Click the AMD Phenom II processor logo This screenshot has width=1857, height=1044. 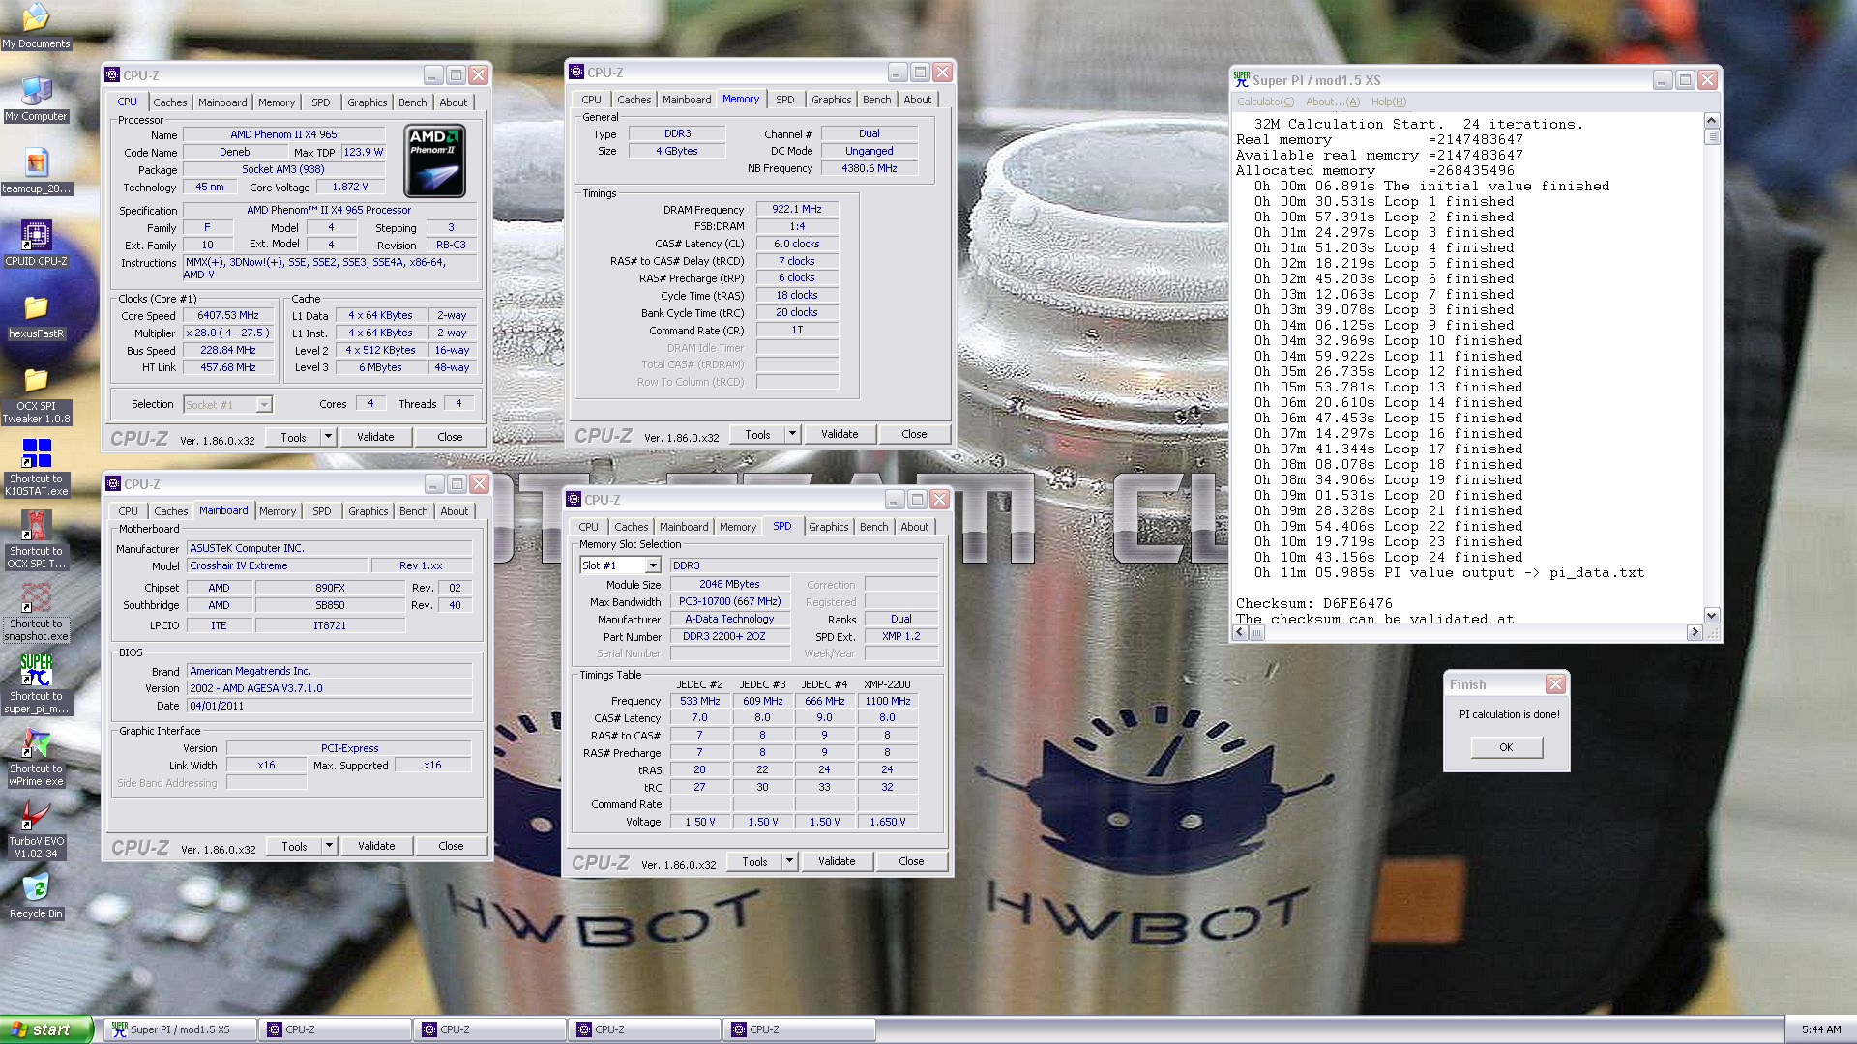pyautogui.click(x=434, y=161)
